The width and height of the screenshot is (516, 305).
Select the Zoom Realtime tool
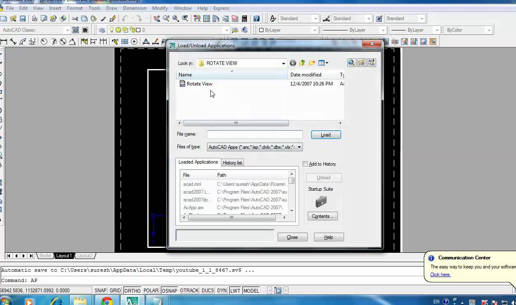pyautogui.click(x=165, y=18)
